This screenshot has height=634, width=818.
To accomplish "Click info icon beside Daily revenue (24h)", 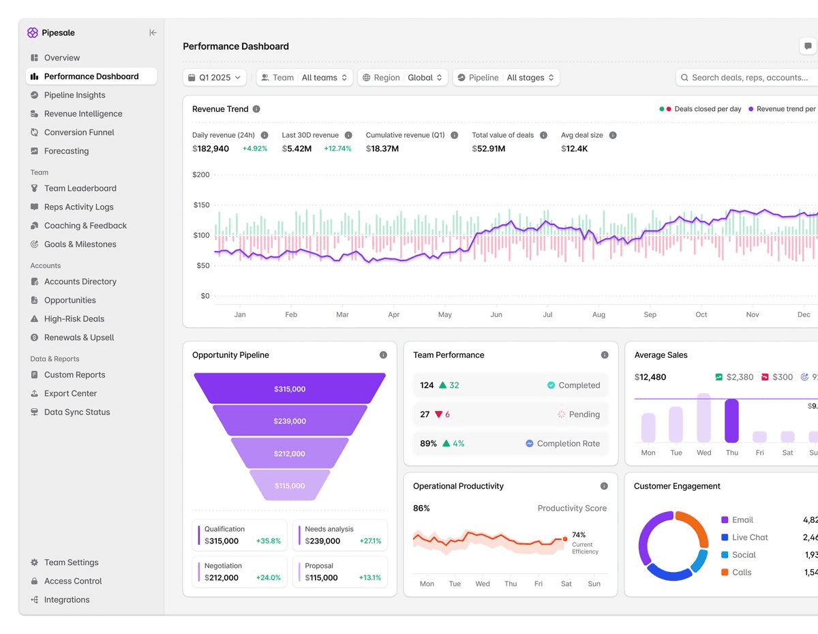I will coord(264,135).
